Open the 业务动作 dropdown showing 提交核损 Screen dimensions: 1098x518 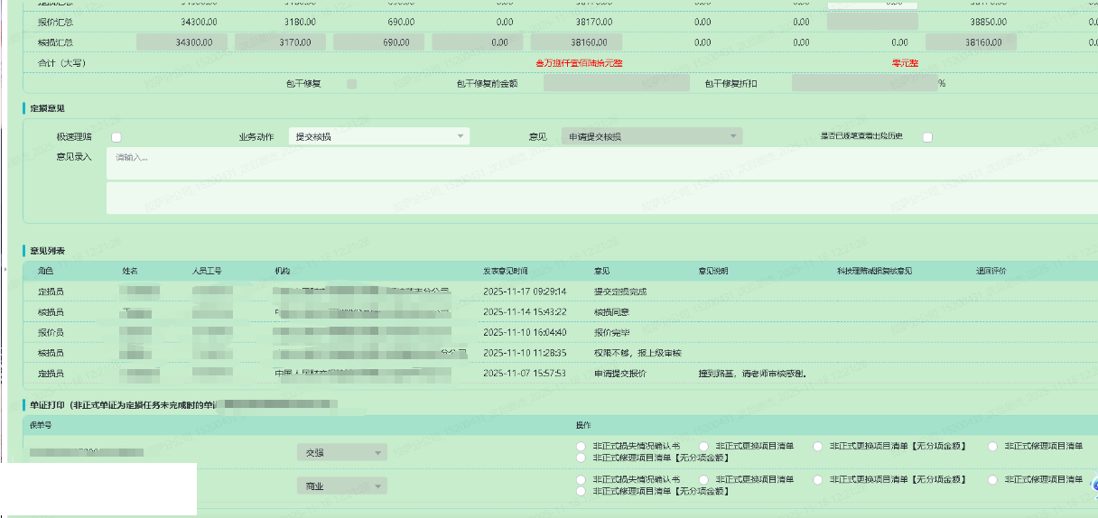[x=378, y=136]
